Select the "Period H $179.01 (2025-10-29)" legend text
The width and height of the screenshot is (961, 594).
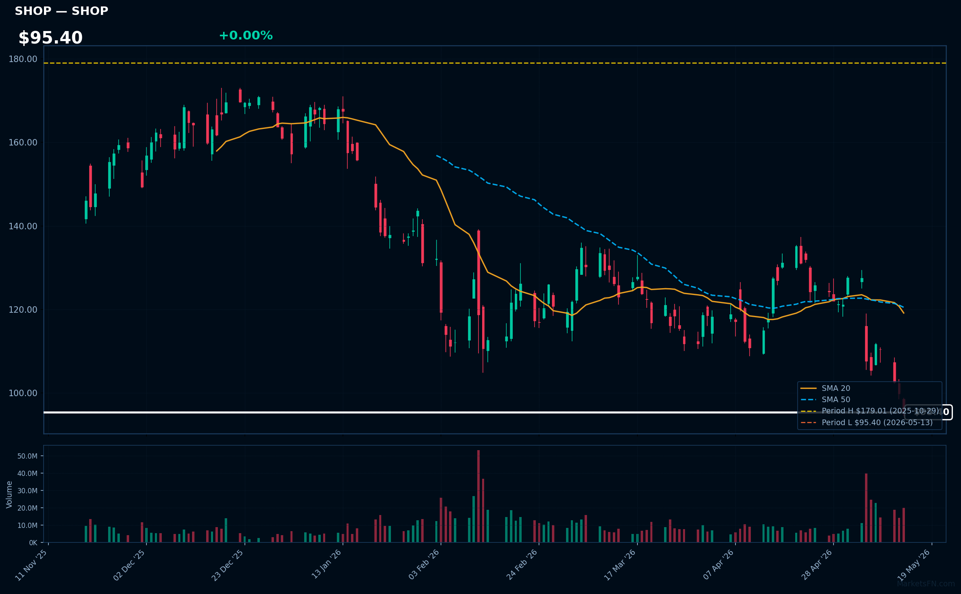pyautogui.click(x=880, y=411)
